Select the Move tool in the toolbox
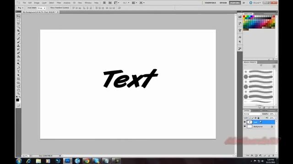The height and width of the screenshot is (164, 293). (x=18, y=16)
